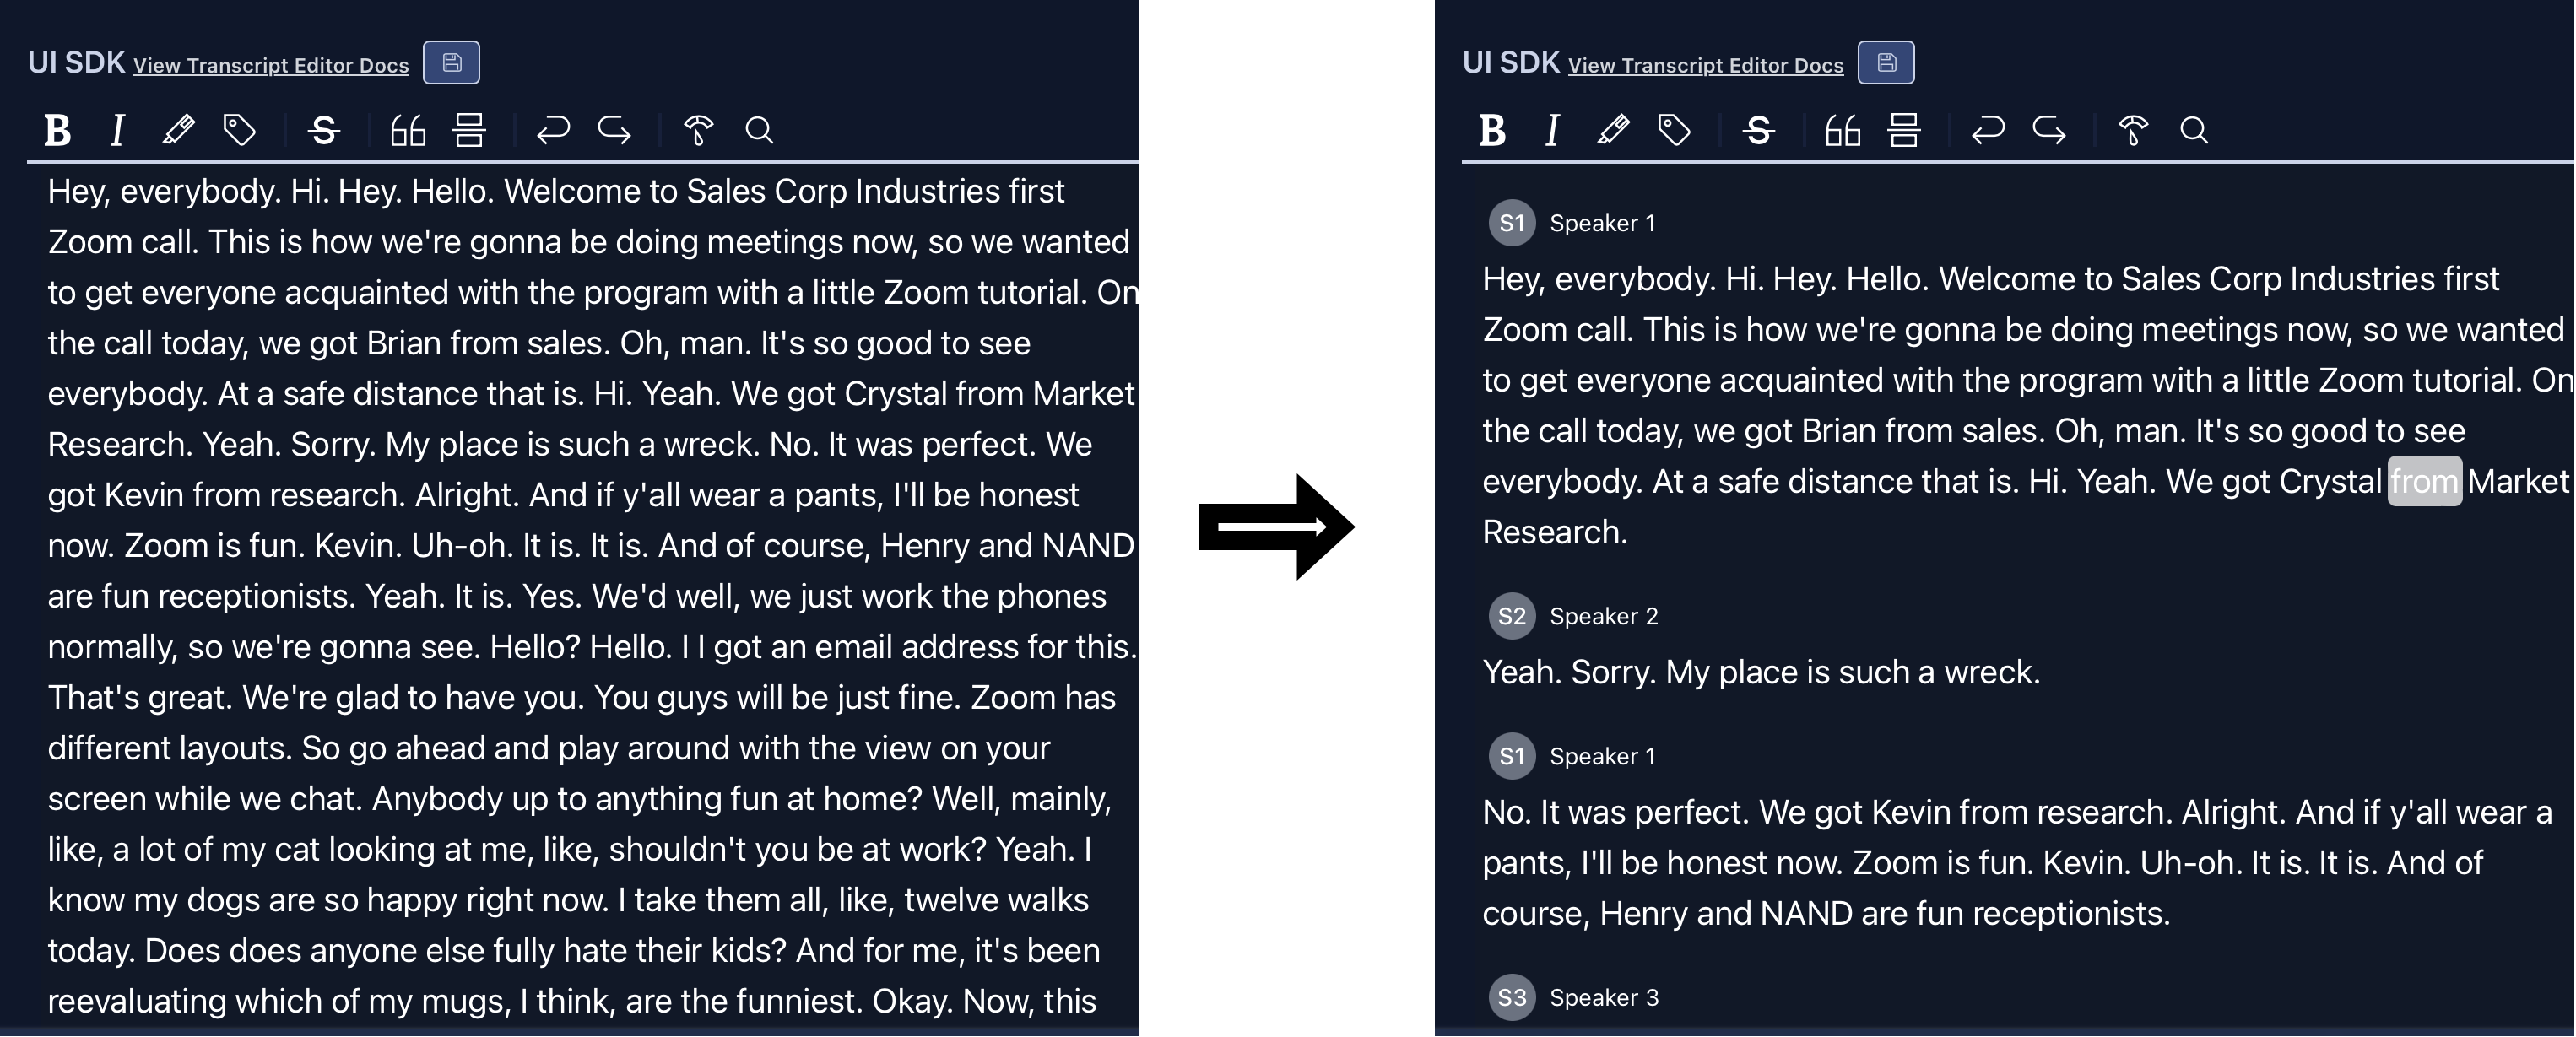This screenshot has width=2576, height=1037.
Task: Open the tag tool in the right editor
Action: point(1674,130)
